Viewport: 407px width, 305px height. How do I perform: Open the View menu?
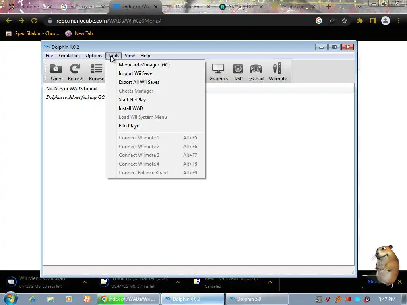click(130, 56)
